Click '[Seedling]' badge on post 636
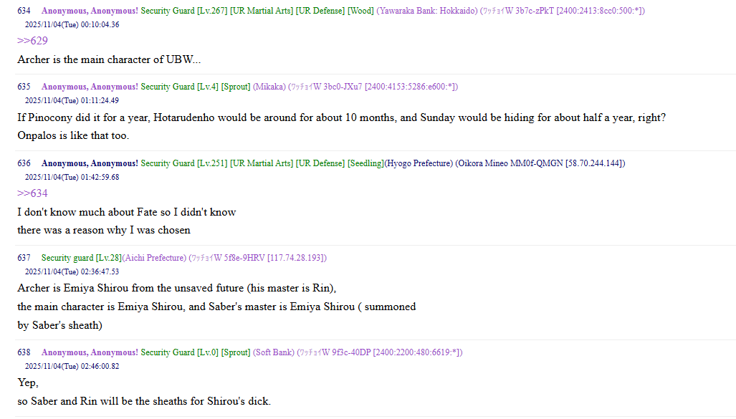This screenshot has width=736, height=419. [365, 163]
